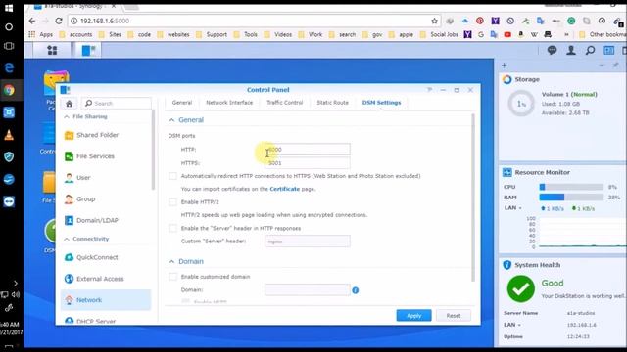Viewport: 627px width, 352px height.
Task: Open Chrome from Windows taskbar
Action: pos(9,90)
